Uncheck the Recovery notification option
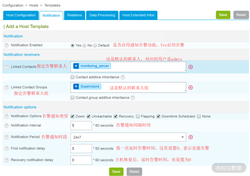Image resolution: width=250 pixels, height=176 pixels. pos(115,116)
